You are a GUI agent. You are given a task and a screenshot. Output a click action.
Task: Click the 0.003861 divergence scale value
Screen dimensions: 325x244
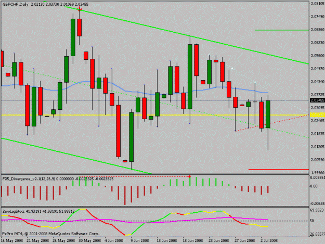tap(317, 177)
